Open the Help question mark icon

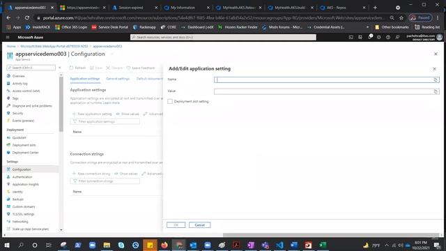(388, 37)
